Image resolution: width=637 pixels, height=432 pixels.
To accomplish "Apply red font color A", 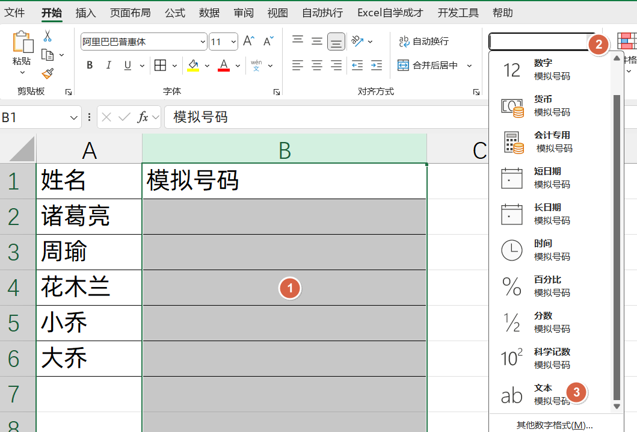I will pos(224,65).
